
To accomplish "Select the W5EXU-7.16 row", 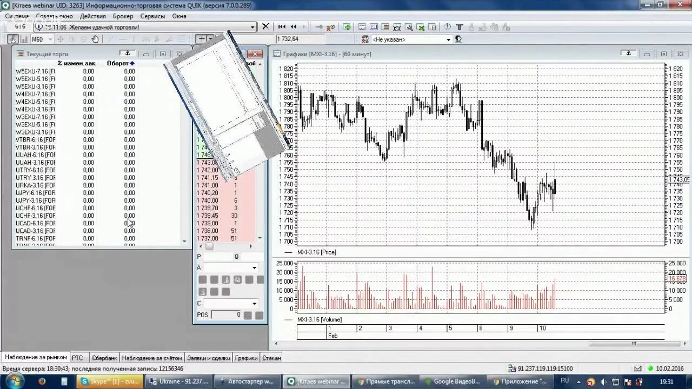I will (76, 71).
